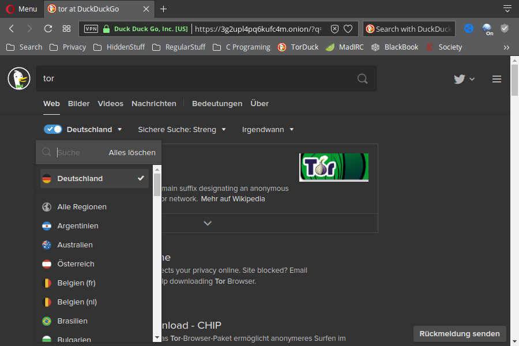Open the BlackBook bookmark

tap(395, 47)
